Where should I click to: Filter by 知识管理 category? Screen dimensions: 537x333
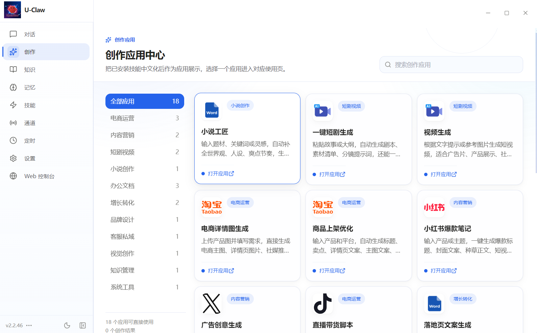[145, 270]
